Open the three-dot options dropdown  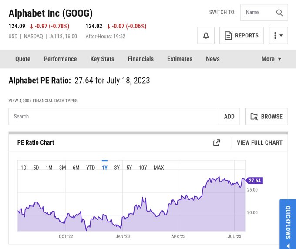coord(279,36)
